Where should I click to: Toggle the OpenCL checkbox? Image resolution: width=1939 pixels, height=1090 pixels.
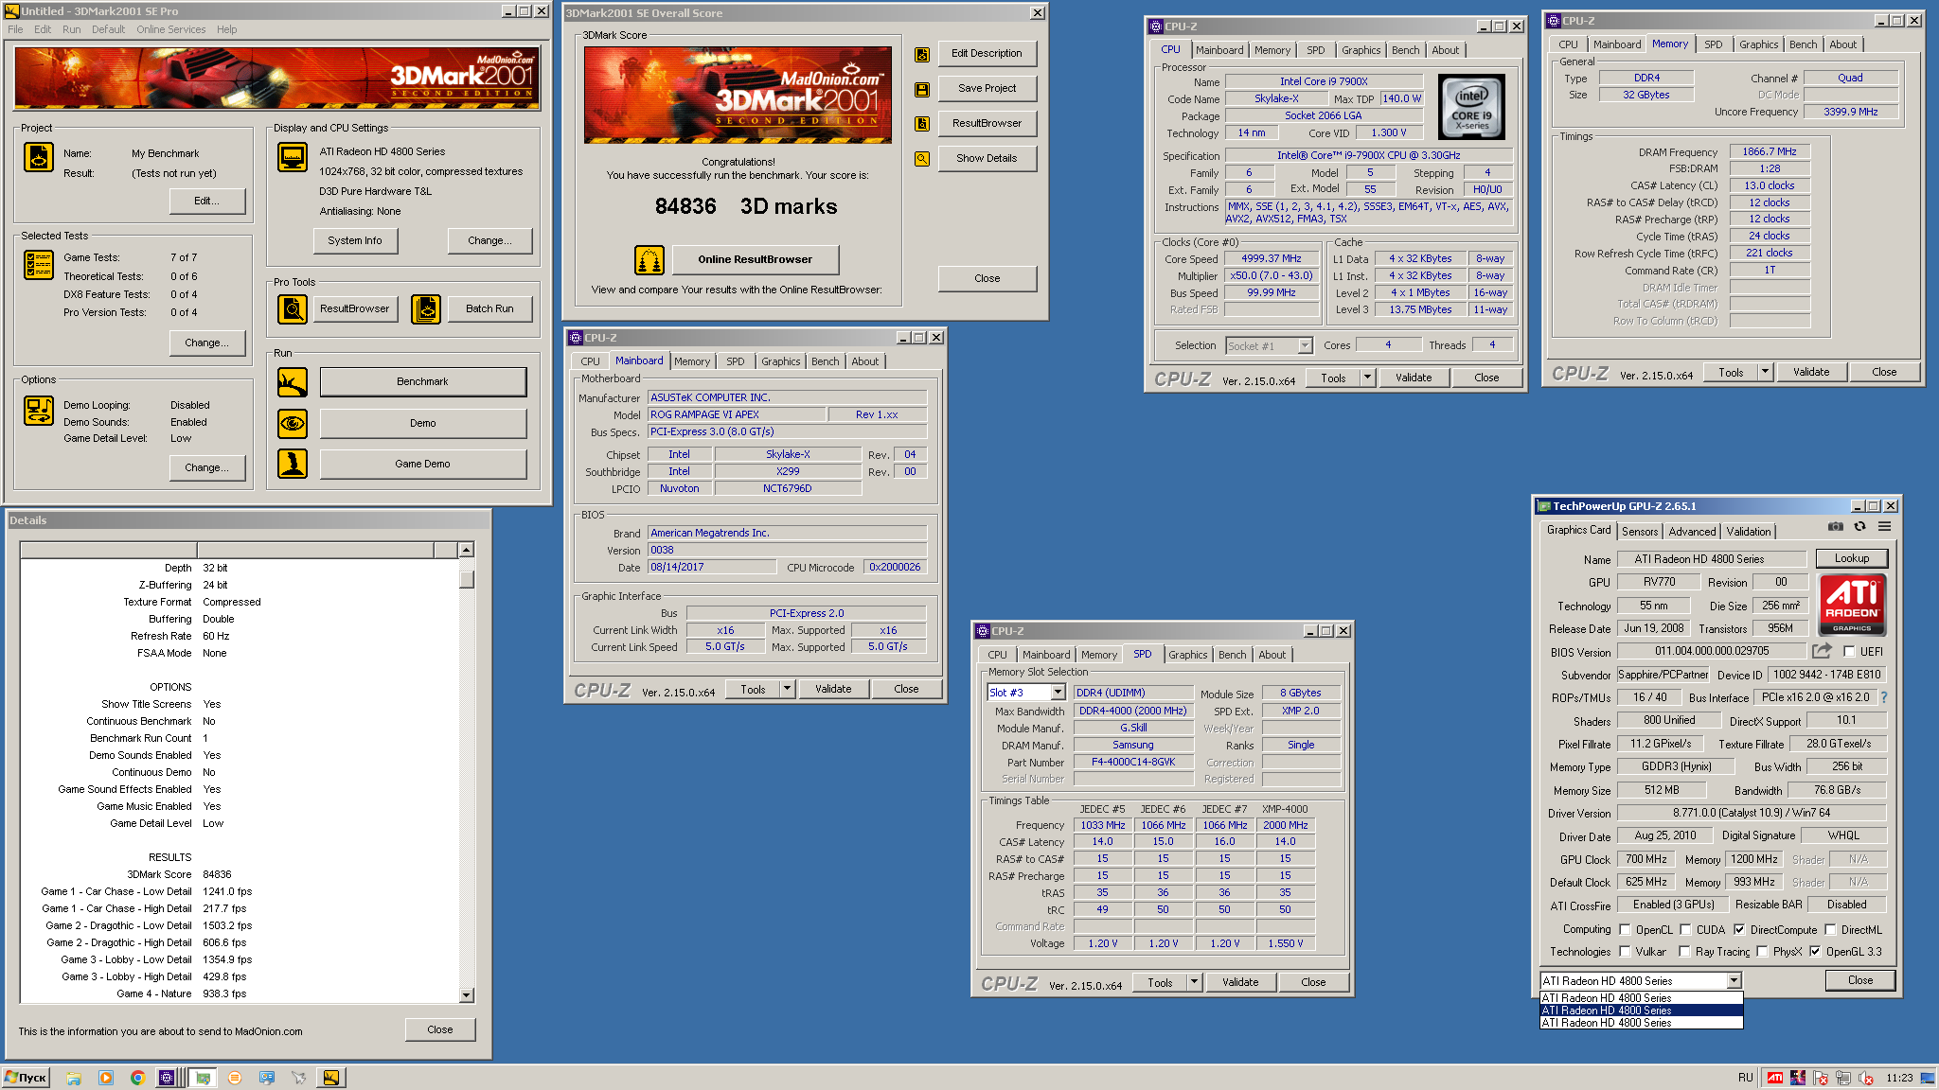(1625, 930)
